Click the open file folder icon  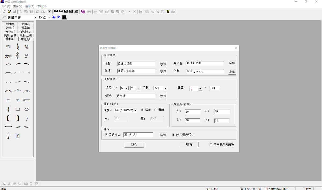pos(9,12)
